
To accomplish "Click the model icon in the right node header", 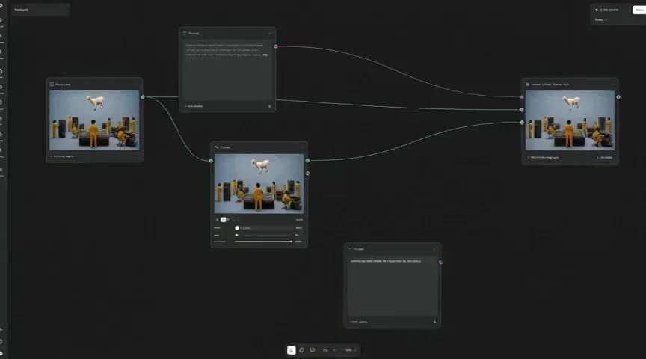I will tap(528, 84).
